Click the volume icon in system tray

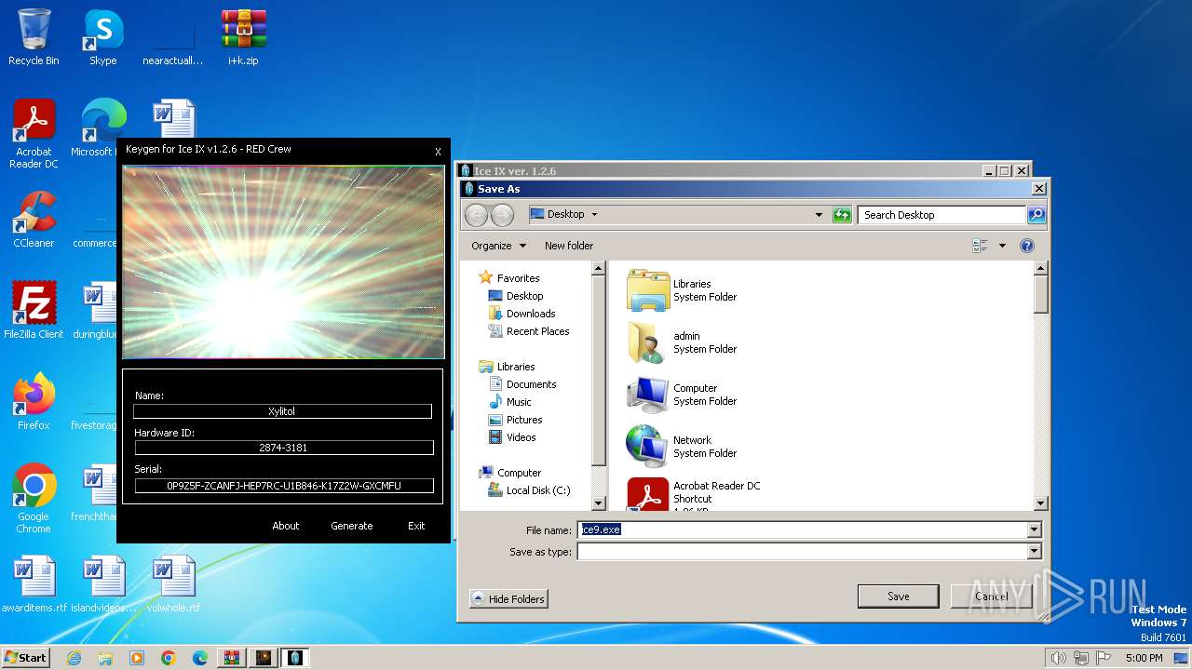tap(1058, 658)
